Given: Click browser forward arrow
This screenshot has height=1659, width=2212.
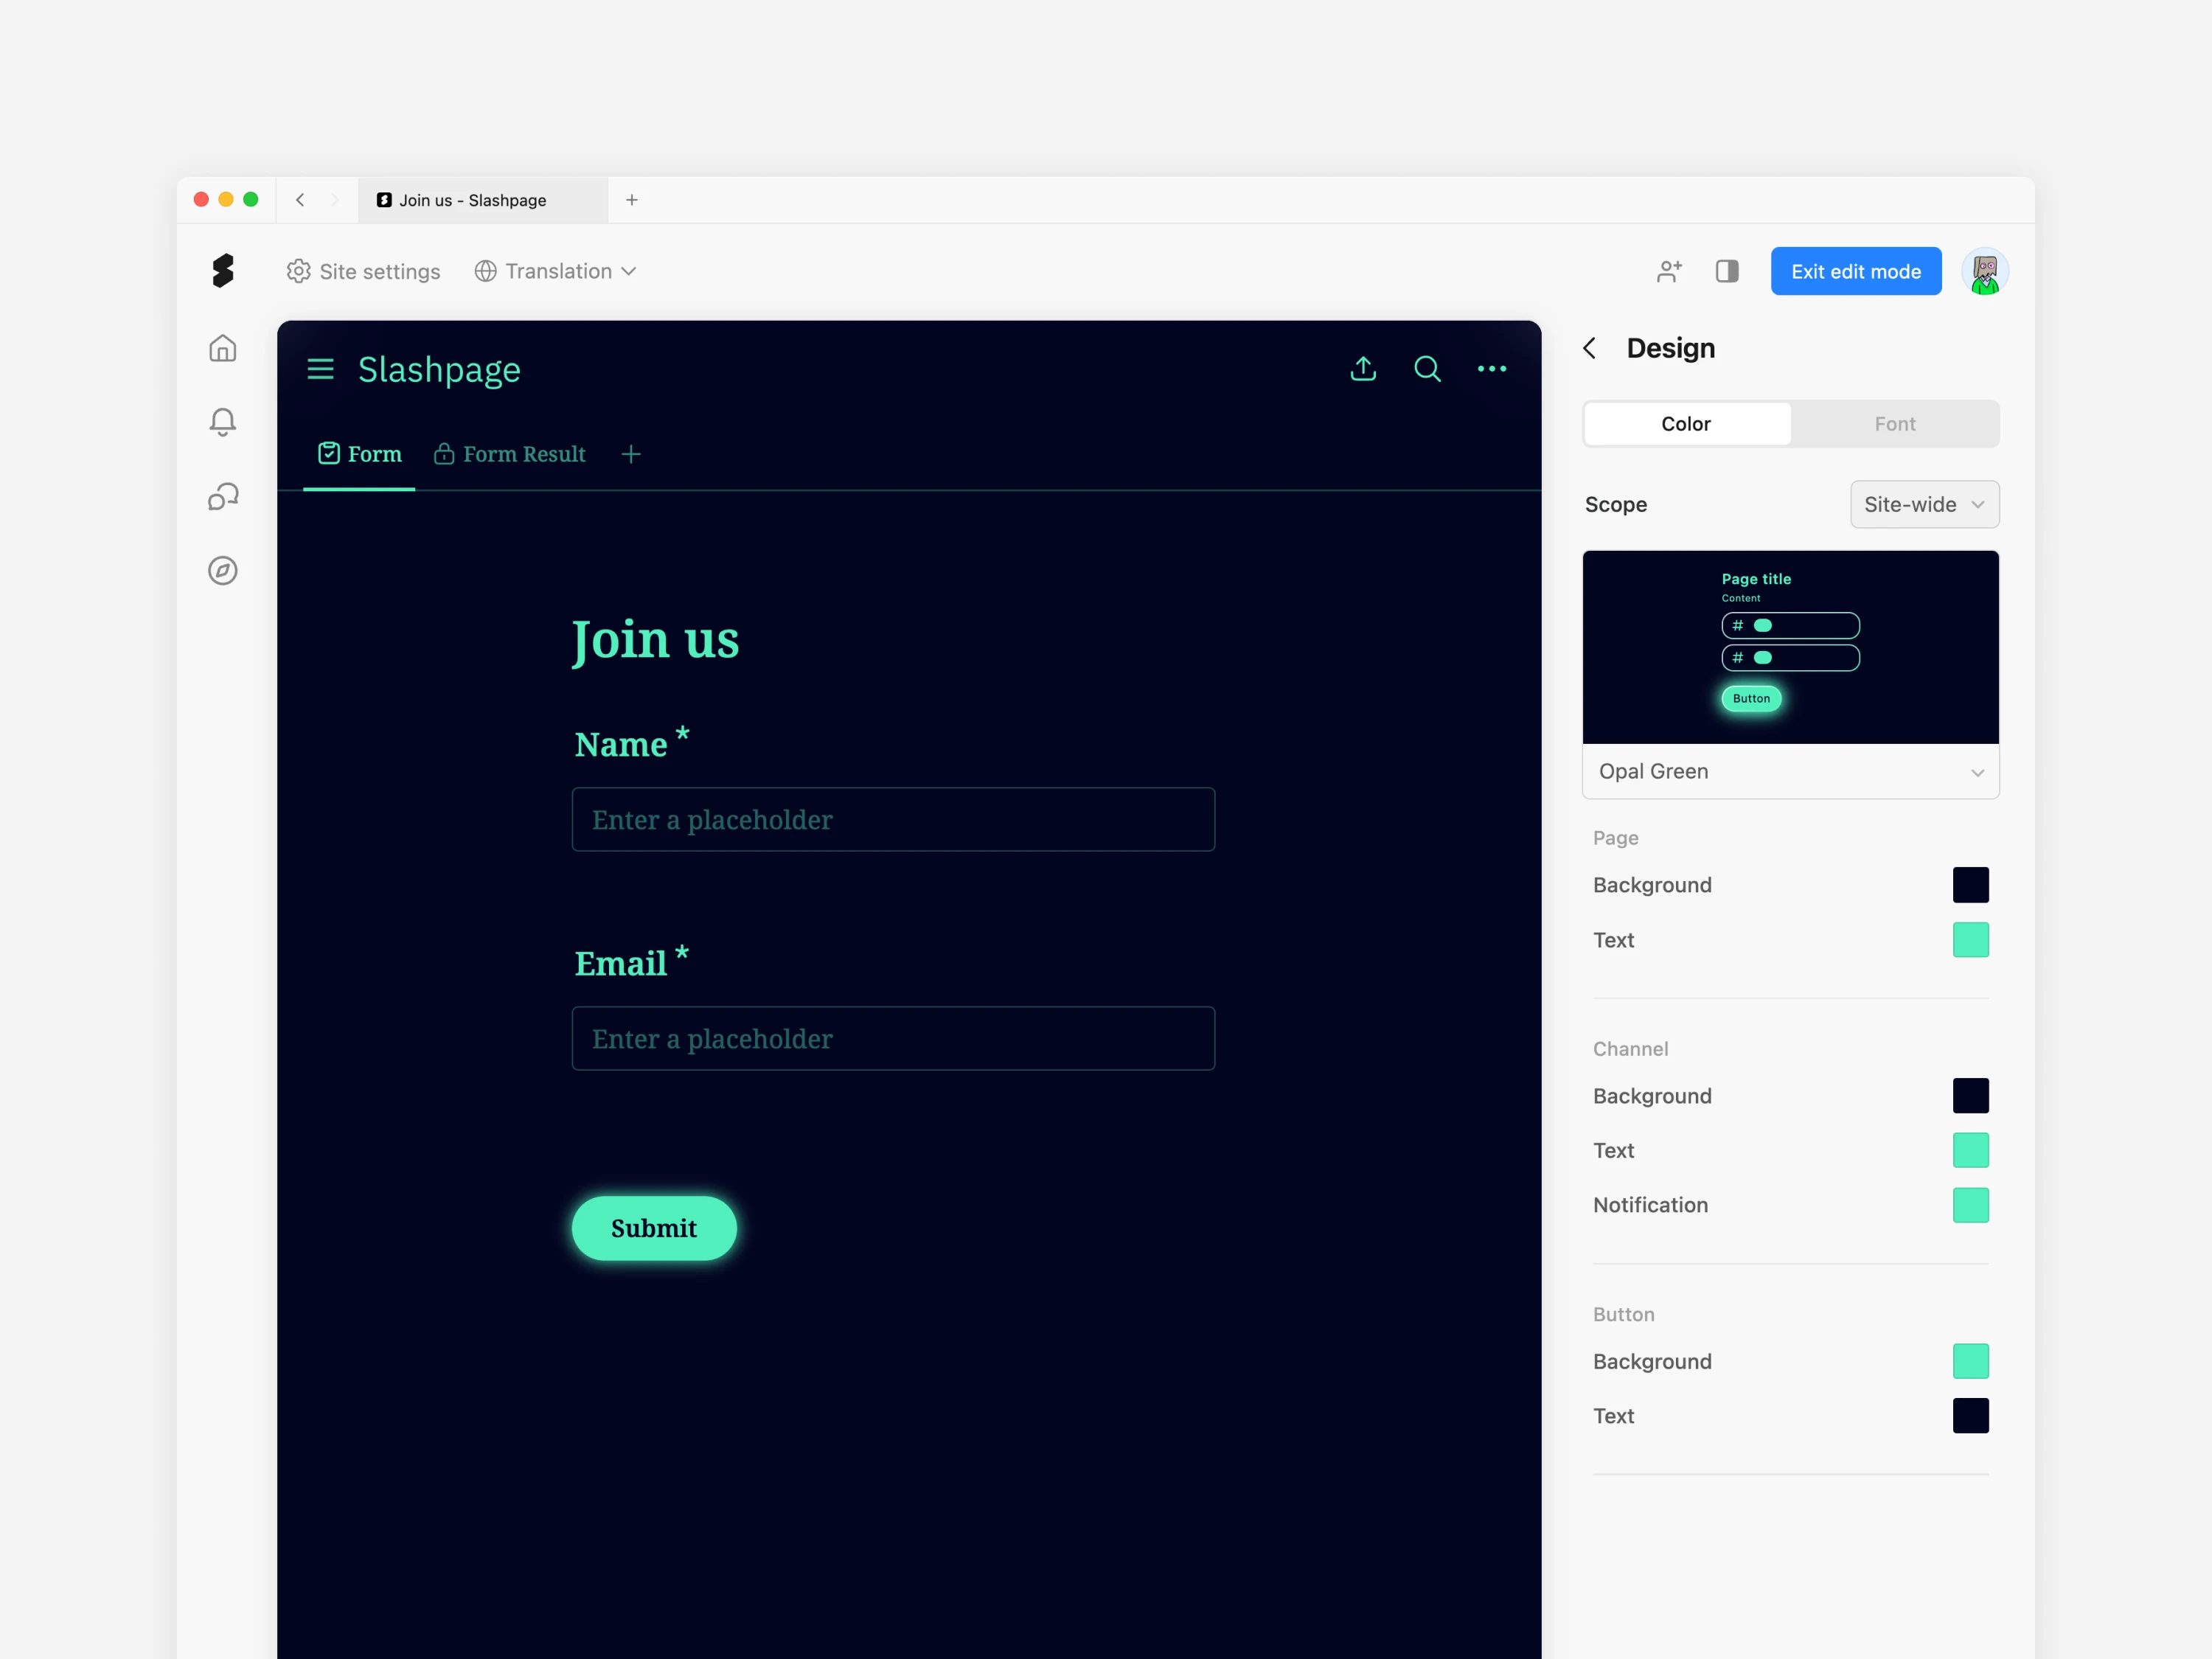Looking at the screenshot, I should (335, 200).
